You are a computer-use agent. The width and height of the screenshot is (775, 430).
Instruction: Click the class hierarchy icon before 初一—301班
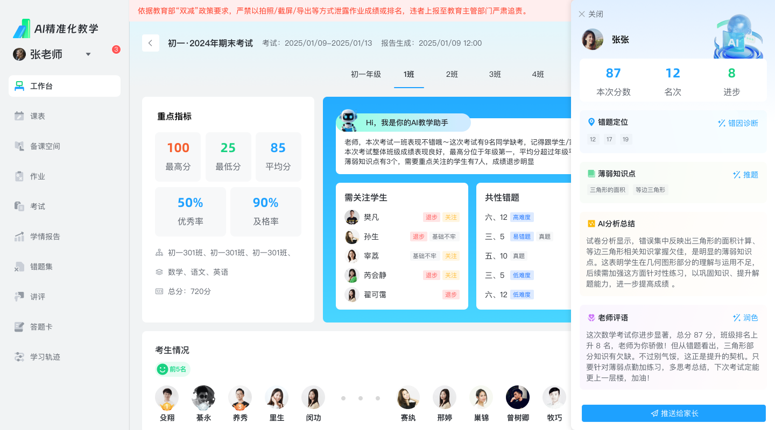click(x=159, y=253)
